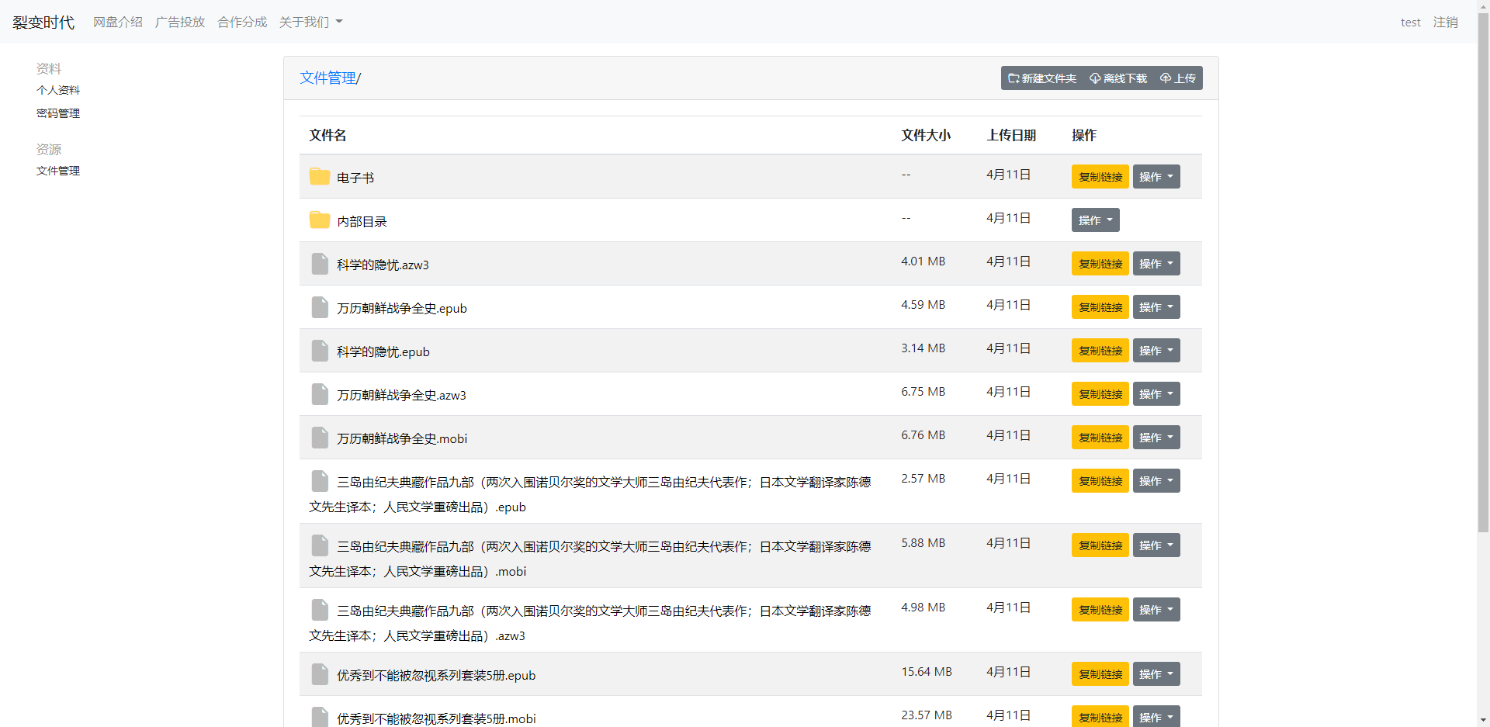Click 复制链接 for 电子书 folder
The height and width of the screenshot is (727, 1490).
(1099, 176)
